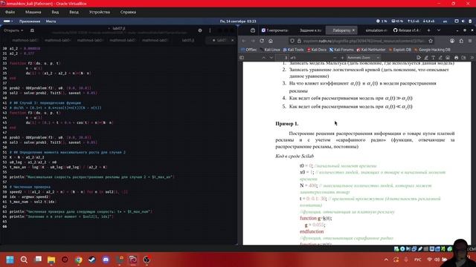
Task: Open the Firefox hamburger menu
Action: 470,41
